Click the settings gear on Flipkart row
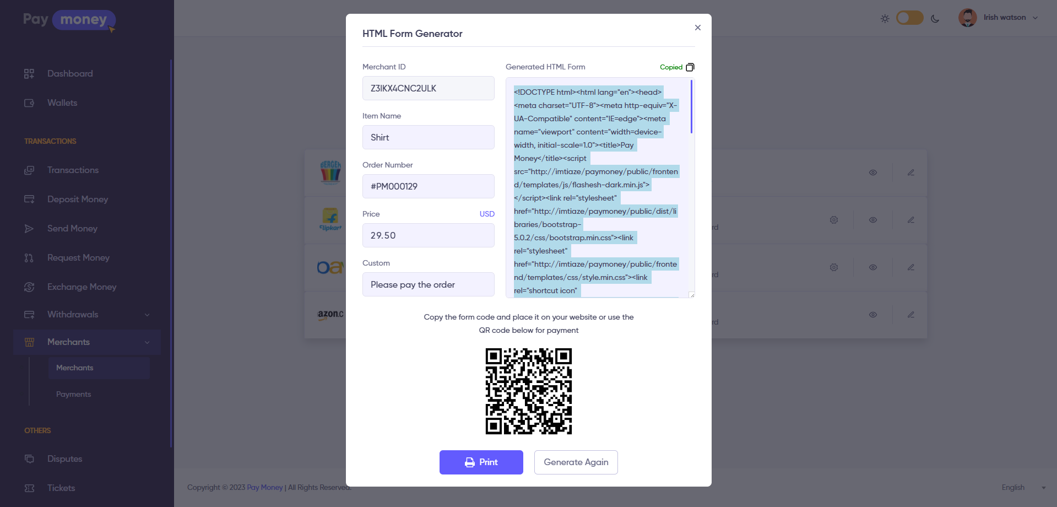1057x507 pixels. pos(834,220)
